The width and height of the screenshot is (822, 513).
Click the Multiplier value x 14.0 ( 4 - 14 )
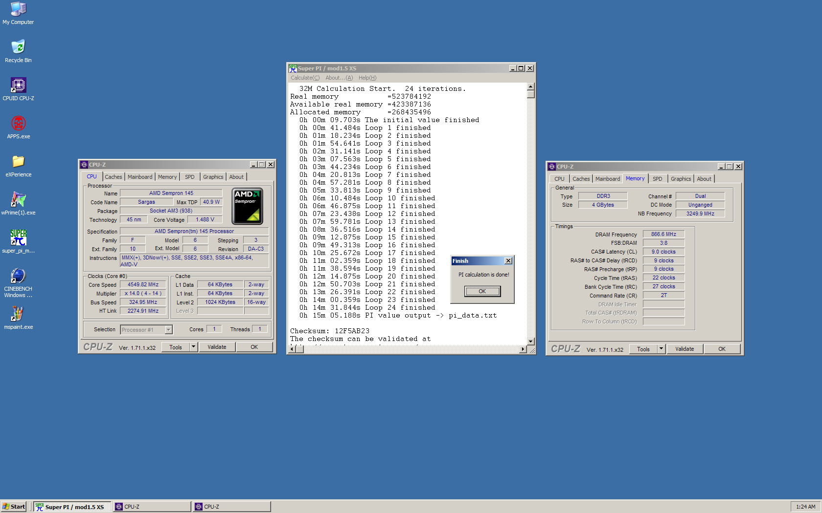pyautogui.click(x=143, y=293)
